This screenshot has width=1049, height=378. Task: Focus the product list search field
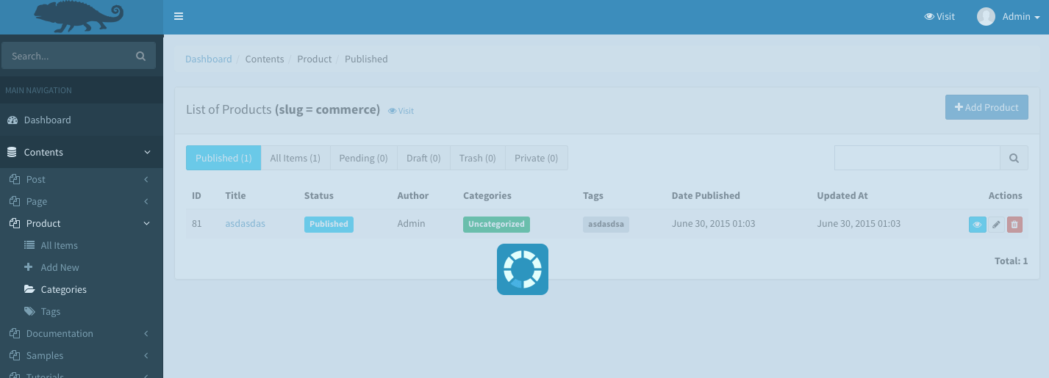click(x=917, y=158)
